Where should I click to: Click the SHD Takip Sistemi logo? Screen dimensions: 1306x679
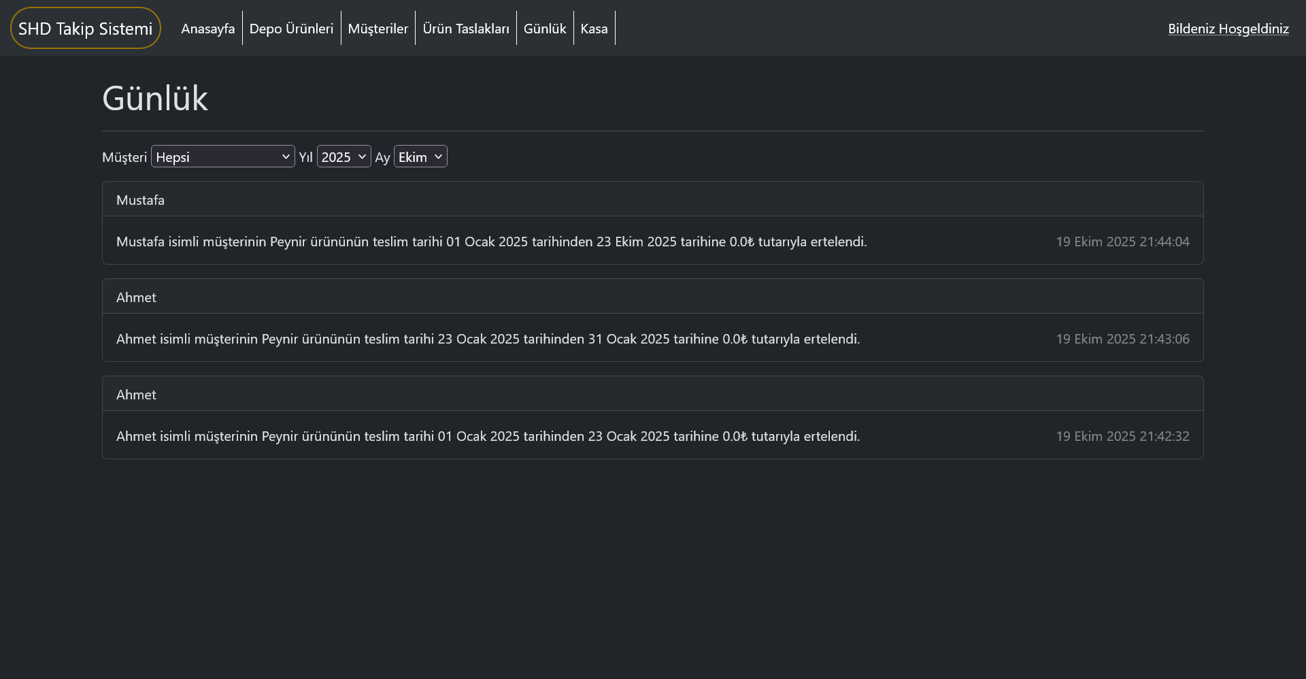pos(86,29)
